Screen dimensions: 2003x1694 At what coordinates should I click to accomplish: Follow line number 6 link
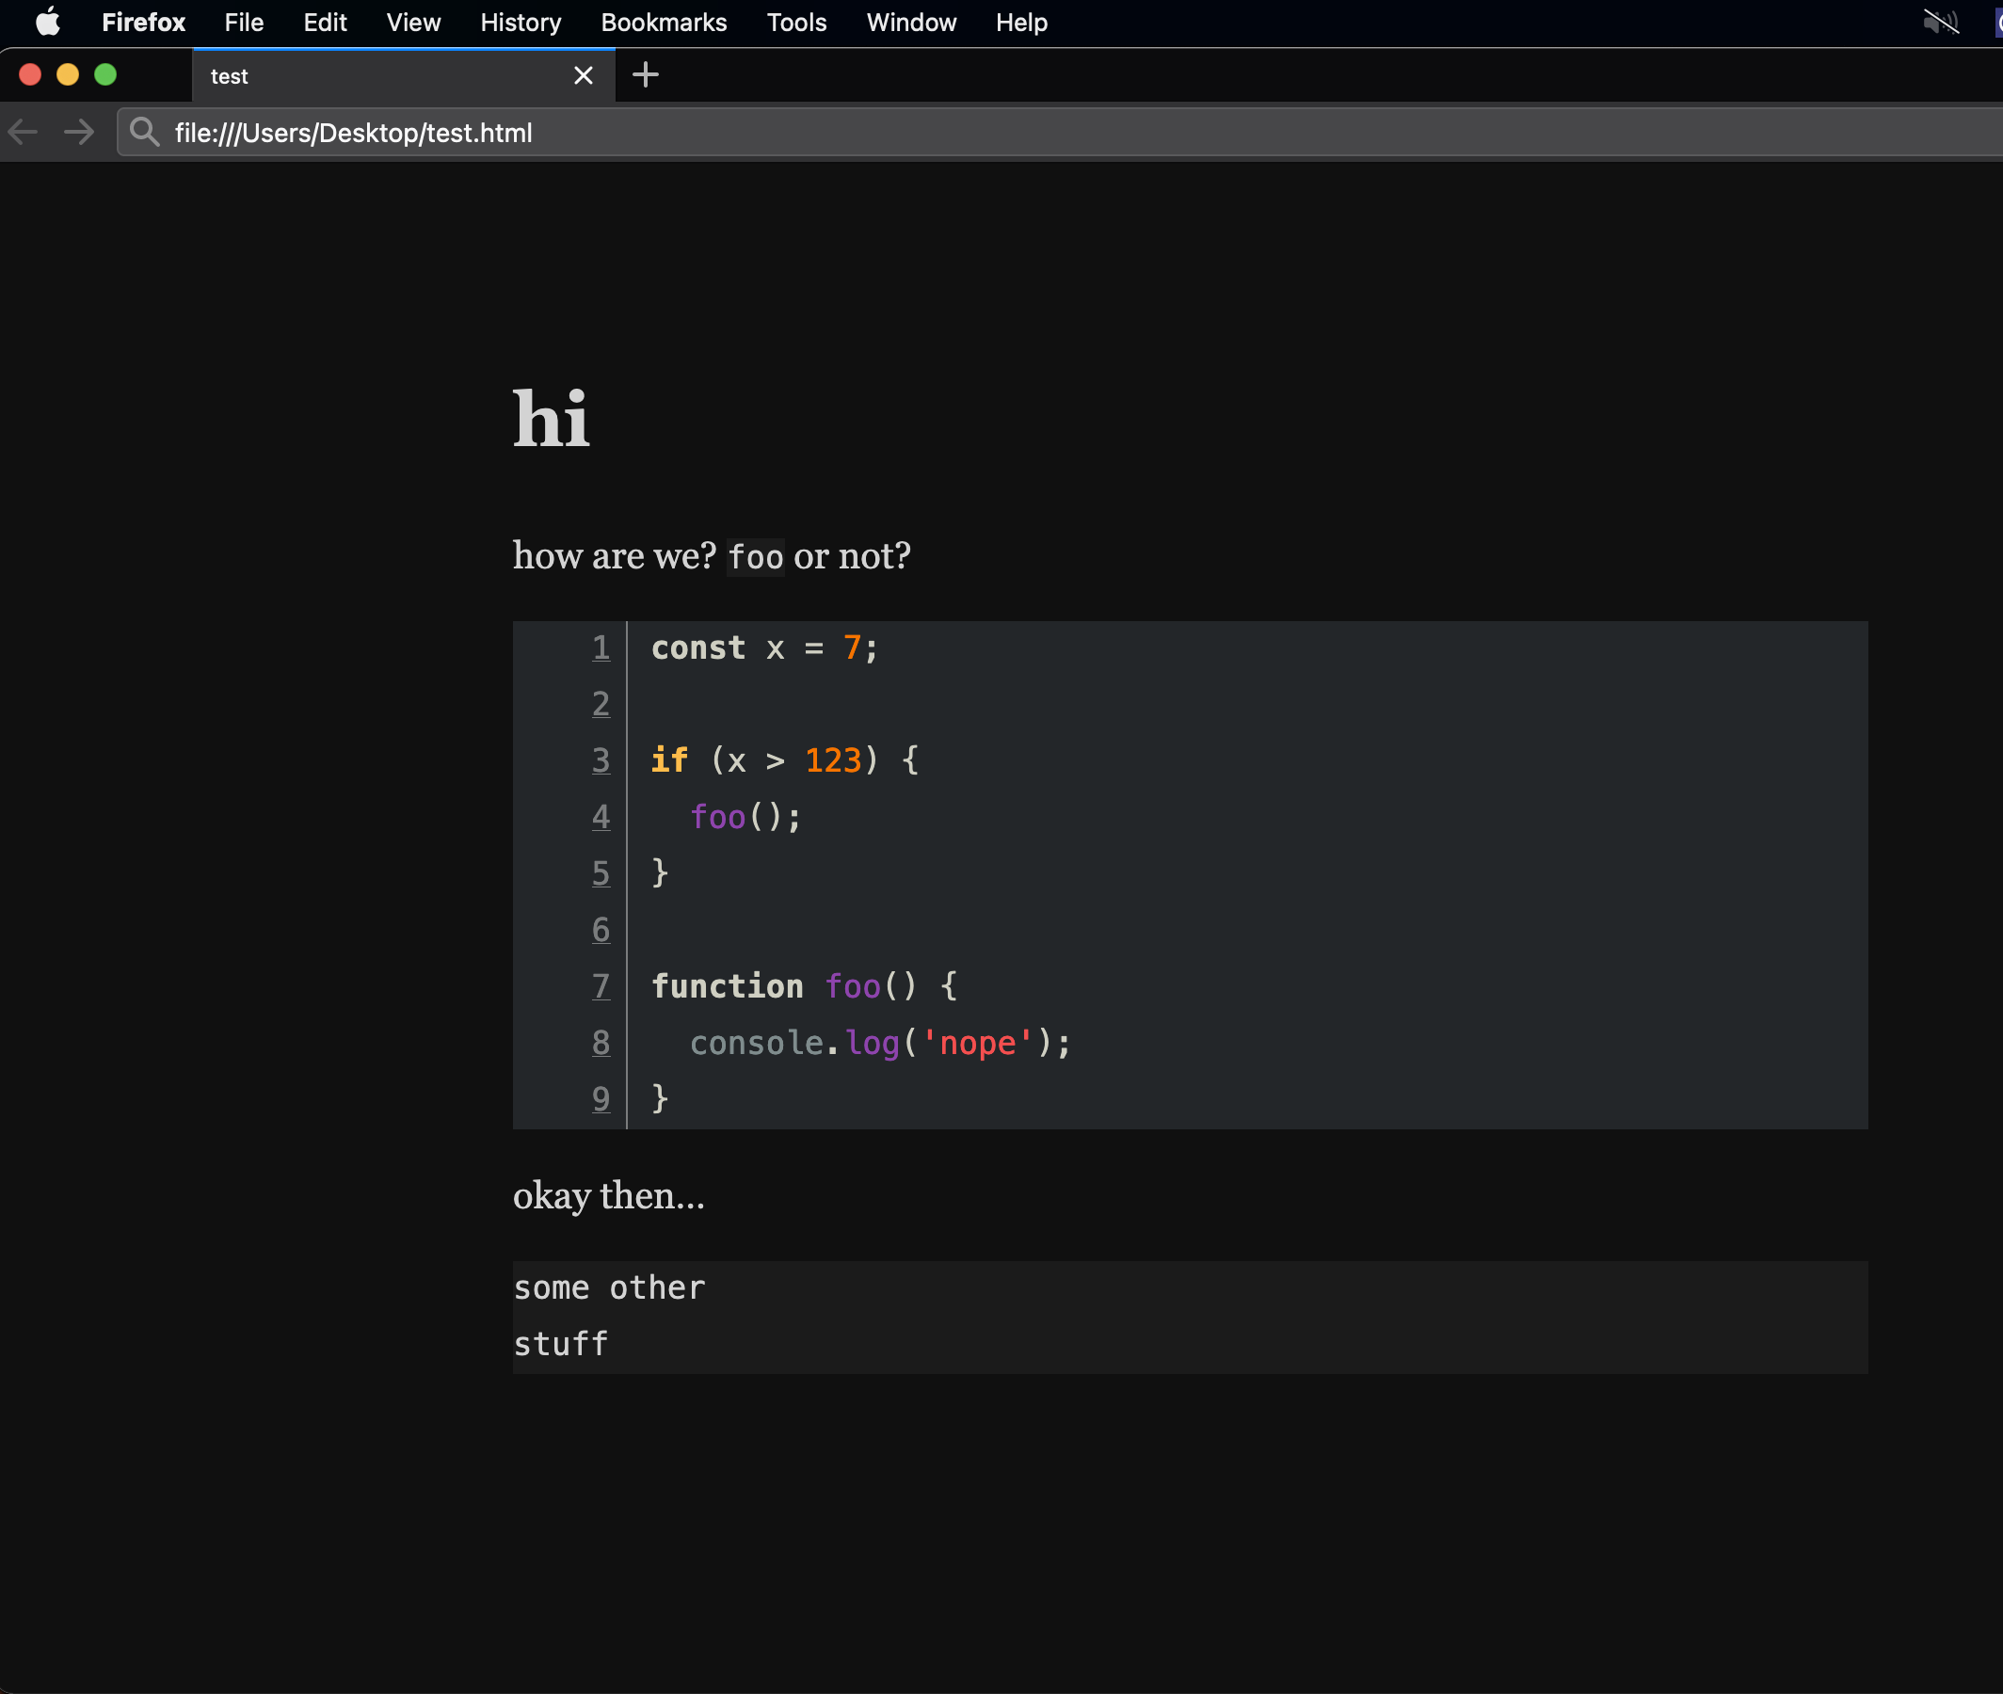(601, 930)
